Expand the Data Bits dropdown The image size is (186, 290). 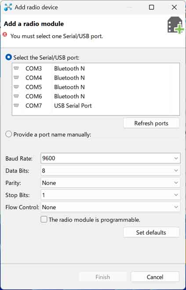[110, 170]
